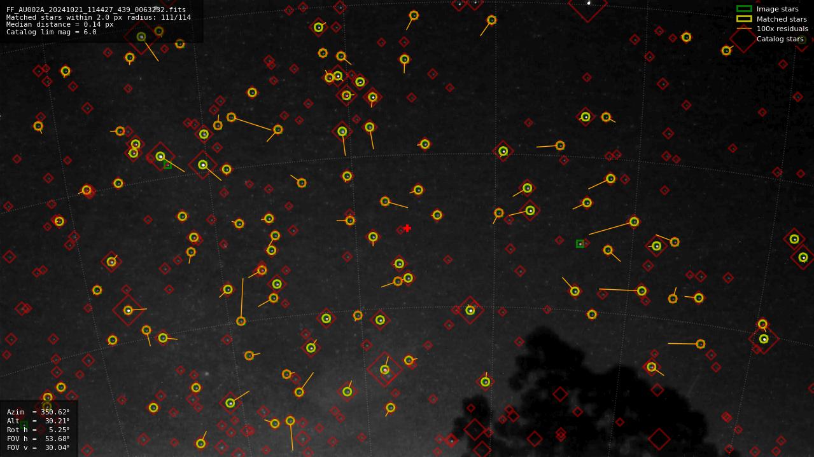Viewport: 814px width, 457px height.
Task: Click the 'Catalog lim mag = 6.0' line
Action: pos(52,32)
